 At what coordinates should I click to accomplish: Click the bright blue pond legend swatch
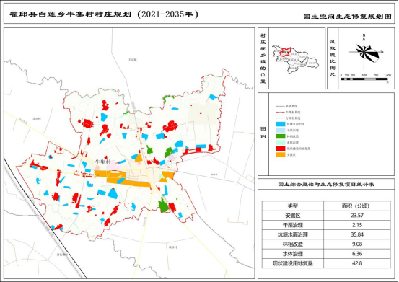click(x=281, y=124)
